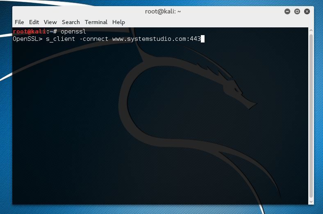
Task: Click the 'OpenSSL>' prompt text
Action: click(27, 39)
